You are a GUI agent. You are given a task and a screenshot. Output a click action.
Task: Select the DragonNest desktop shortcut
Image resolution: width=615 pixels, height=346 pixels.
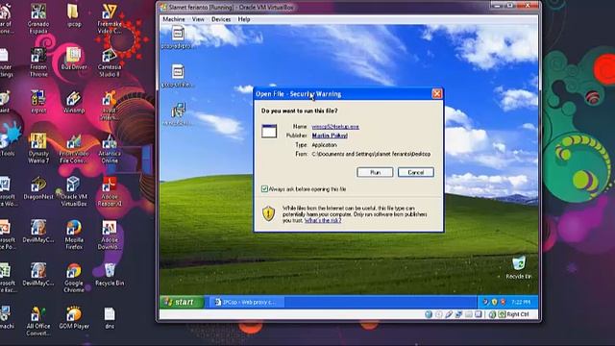click(38, 188)
